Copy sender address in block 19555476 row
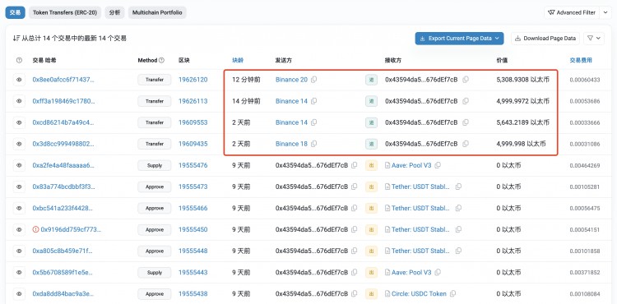The height and width of the screenshot is (304, 617). point(354,165)
